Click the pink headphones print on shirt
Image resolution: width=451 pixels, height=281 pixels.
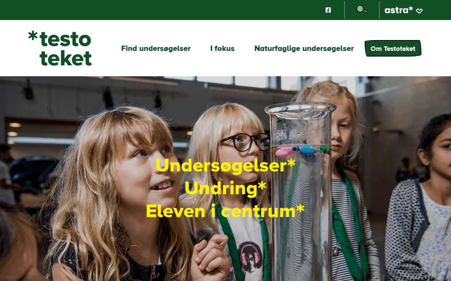(250, 255)
